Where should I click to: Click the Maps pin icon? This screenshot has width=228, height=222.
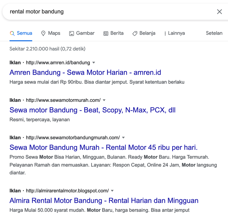click(43, 33)
